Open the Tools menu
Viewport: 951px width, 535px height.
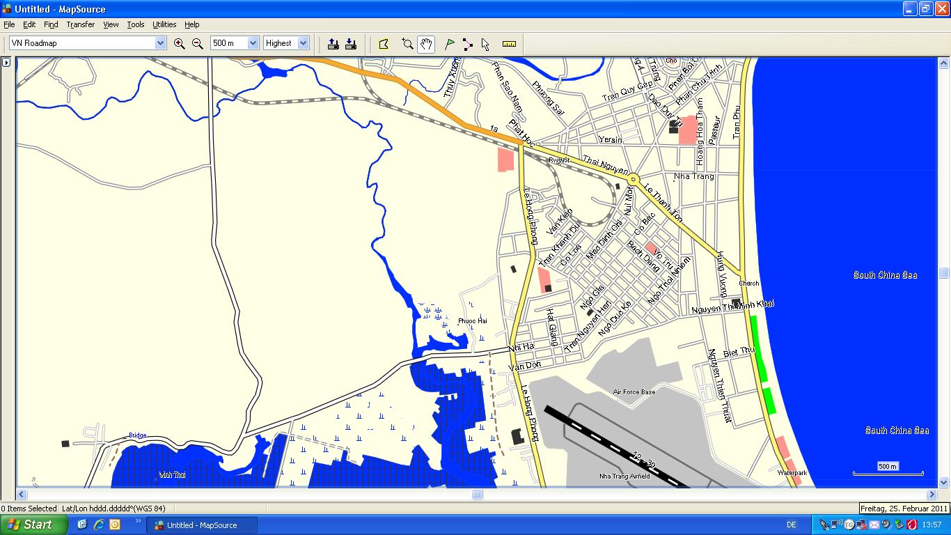pyautogui.click(x=136, y=24)
